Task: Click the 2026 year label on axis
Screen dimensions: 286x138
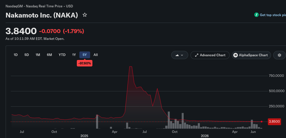Action: [x=205, y=136]
